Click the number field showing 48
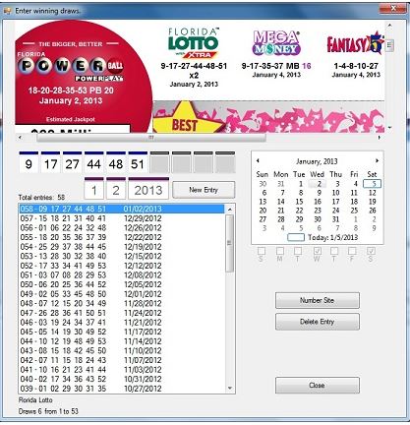Viewport: 410px width, 425px height. [116, 162]
